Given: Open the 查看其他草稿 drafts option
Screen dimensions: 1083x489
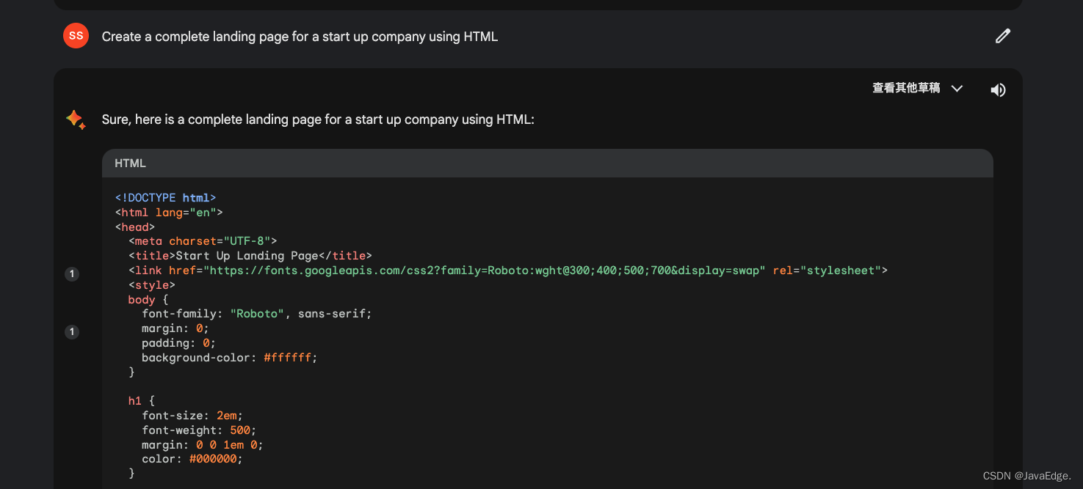Looking at the screenshot, I should tap(906, 88).
